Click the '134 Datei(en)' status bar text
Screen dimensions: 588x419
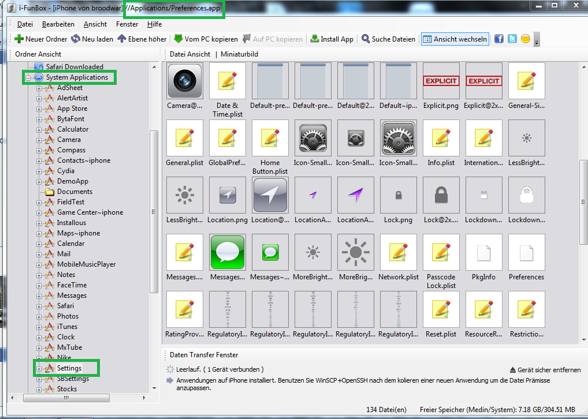[x=386, y=410]
